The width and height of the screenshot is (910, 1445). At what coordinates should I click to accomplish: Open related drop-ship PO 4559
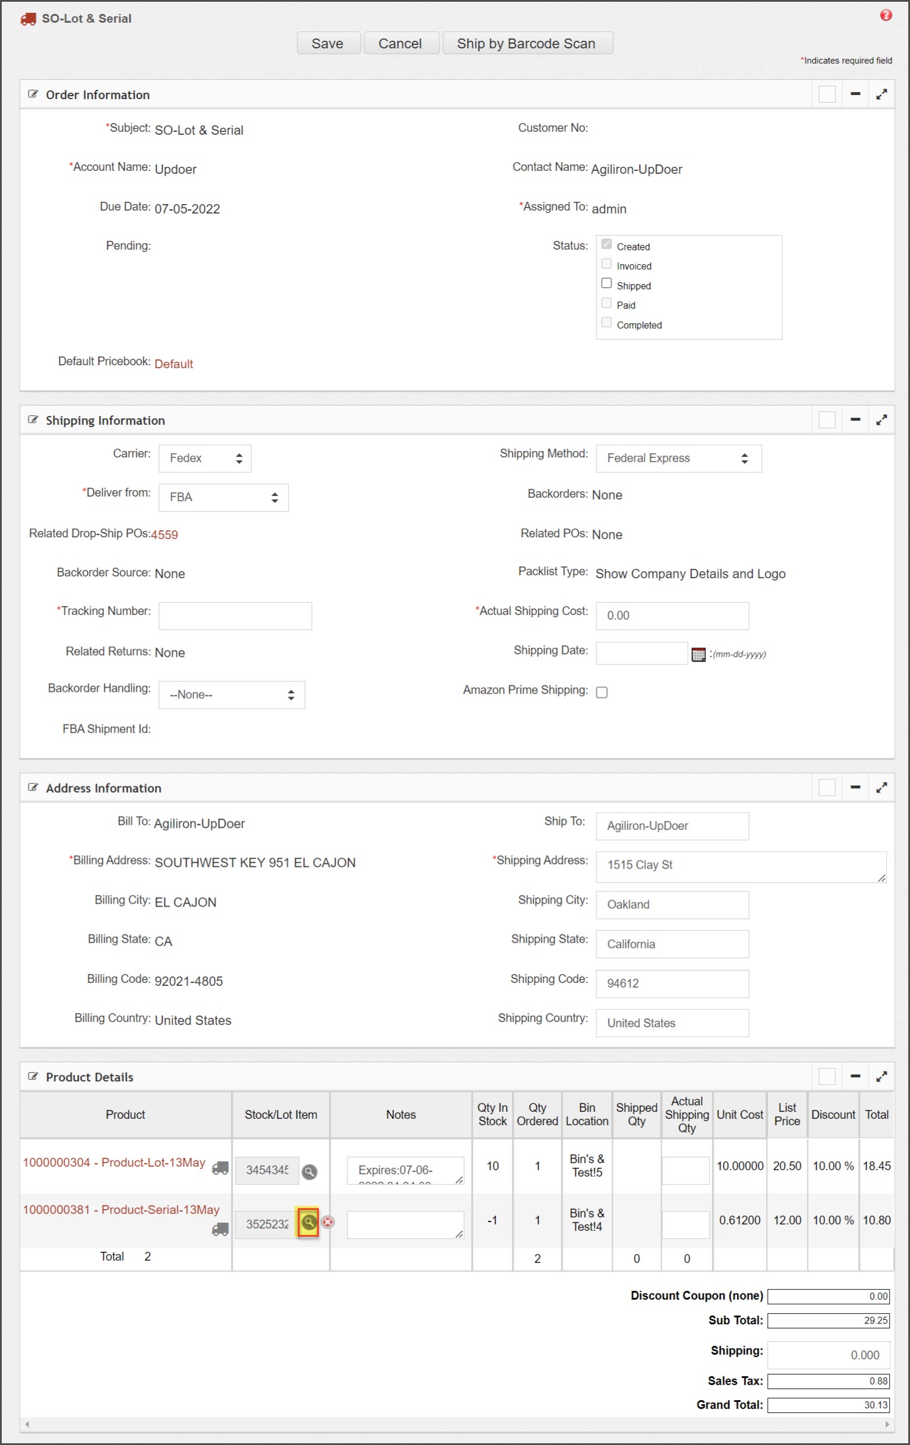pos(164,535)
